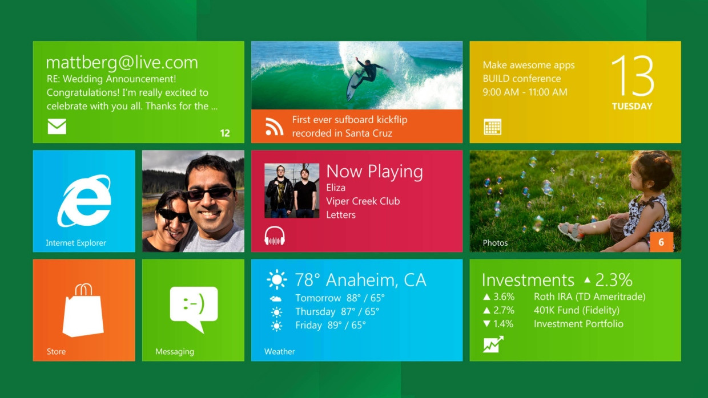Open the couple selfie photo tile

coord(193,201)
